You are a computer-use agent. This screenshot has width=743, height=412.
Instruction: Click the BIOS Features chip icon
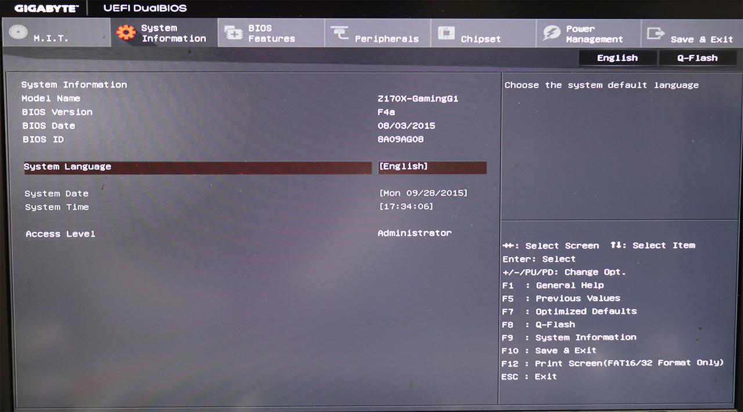pyautogui.click(x=233, y=33)
